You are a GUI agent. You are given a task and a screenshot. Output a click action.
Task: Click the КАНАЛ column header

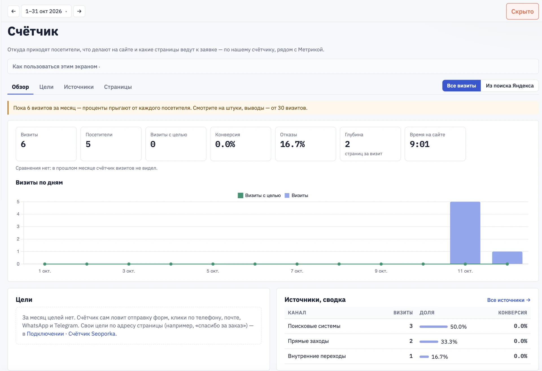[x=297, y=313]
